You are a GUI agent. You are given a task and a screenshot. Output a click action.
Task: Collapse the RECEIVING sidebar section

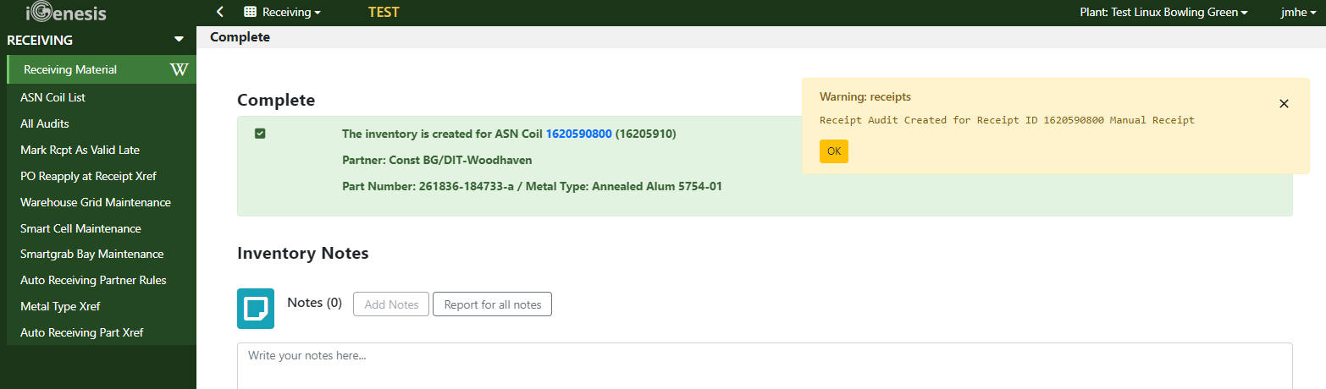(178, 40)
